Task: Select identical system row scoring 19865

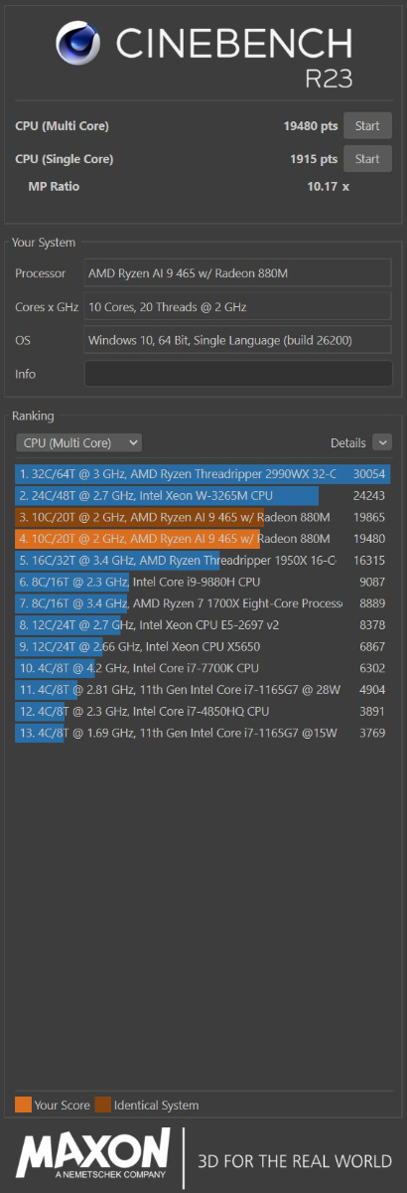Action: point(203,517)
